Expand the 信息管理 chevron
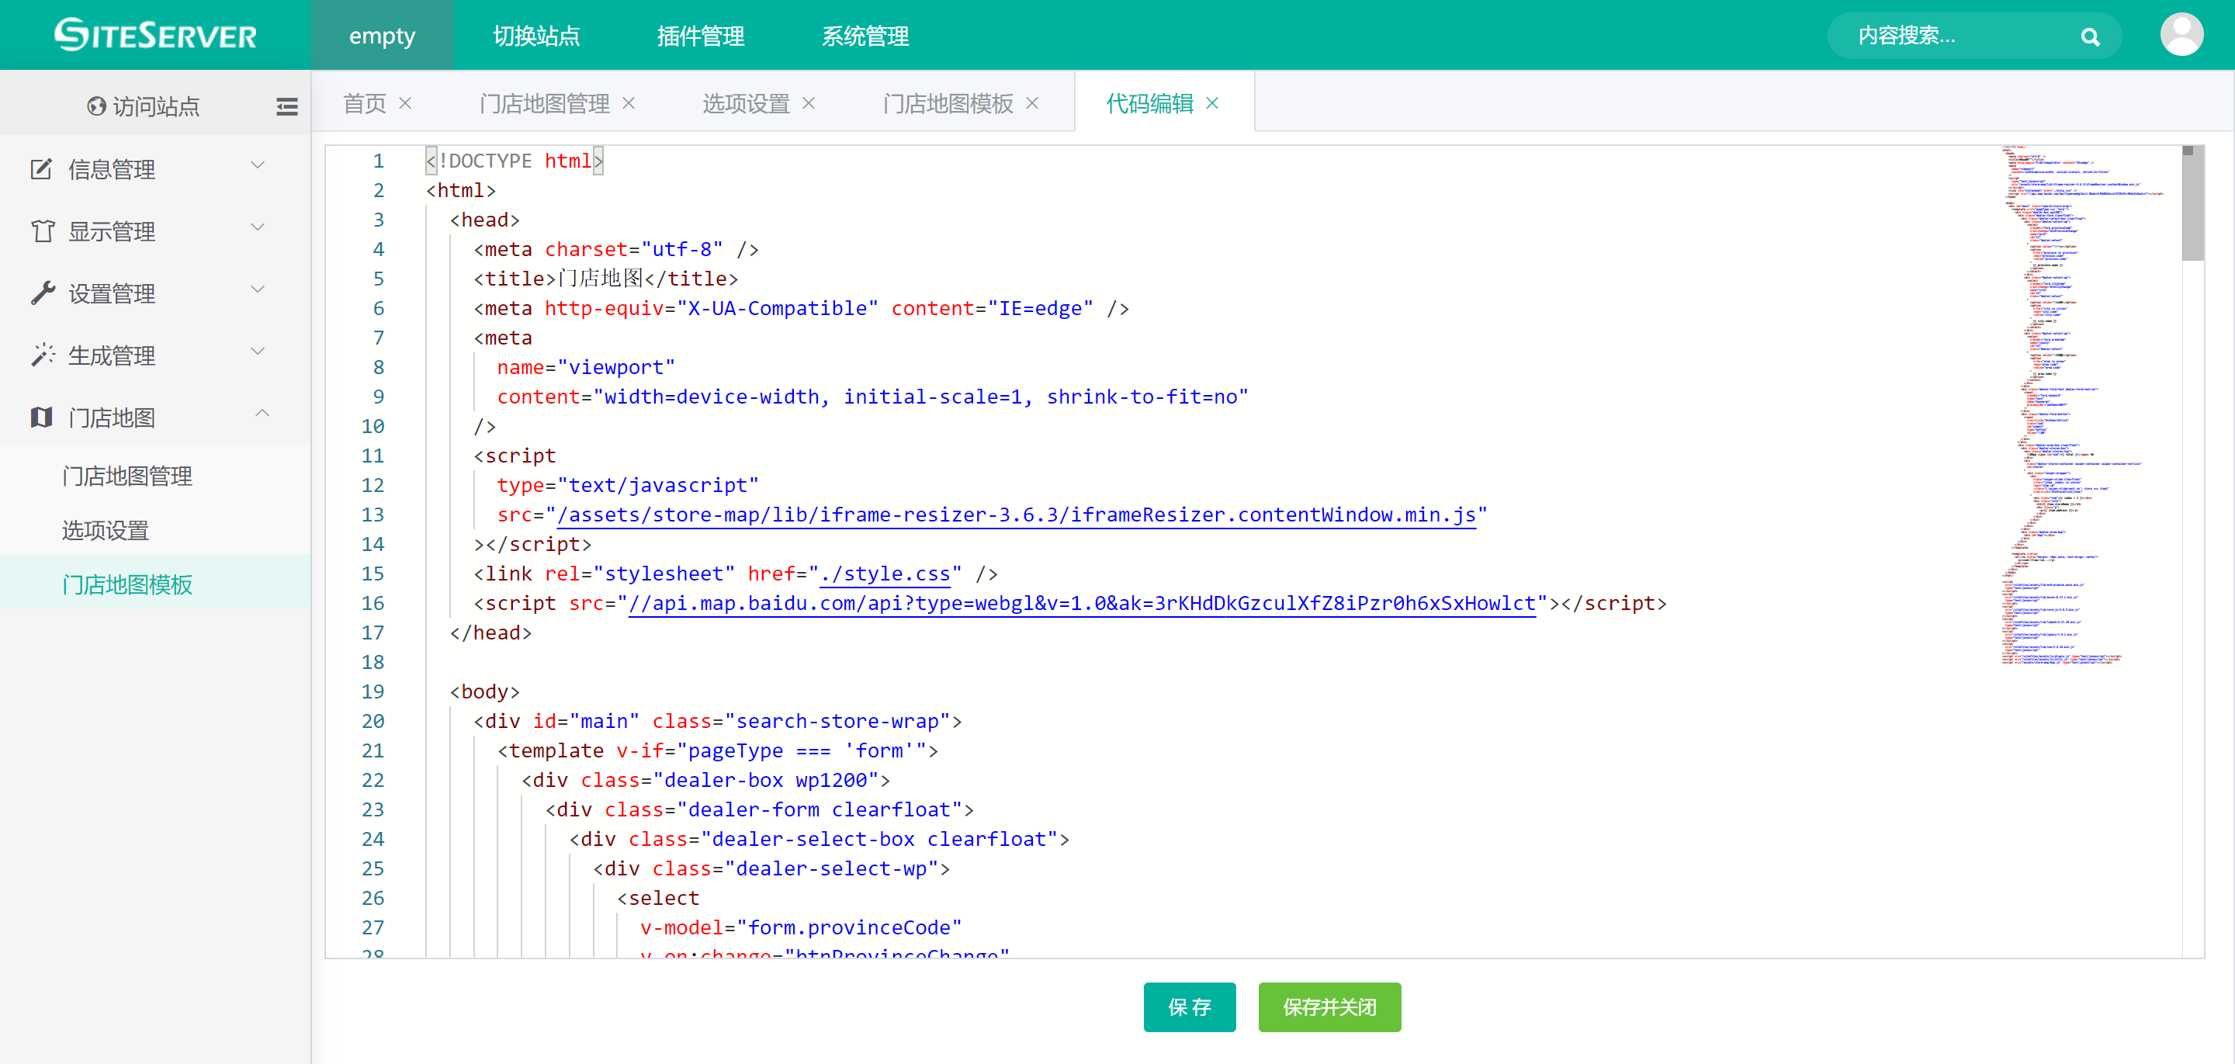 tap(258, 165)
